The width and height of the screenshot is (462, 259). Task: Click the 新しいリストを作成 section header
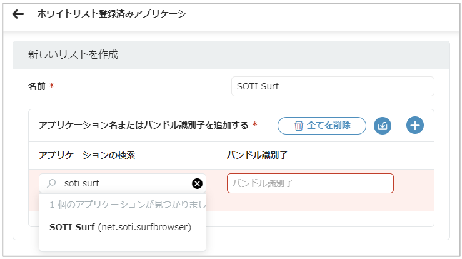tap(73, 54)
